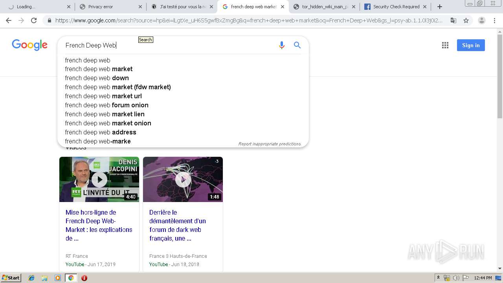Show hidden system tray icons
This screenshot has width=503, height=283.
(x=439, y=278)
